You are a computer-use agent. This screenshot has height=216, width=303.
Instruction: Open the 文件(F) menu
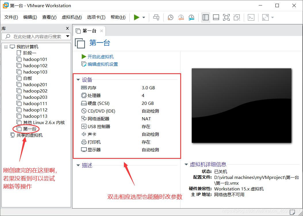tap(11, 17)
